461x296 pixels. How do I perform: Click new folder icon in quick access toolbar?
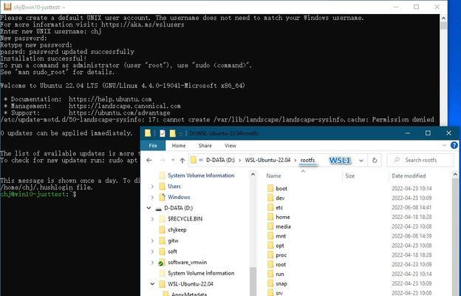pos(173,133)
